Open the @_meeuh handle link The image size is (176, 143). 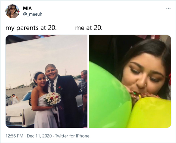33,14
